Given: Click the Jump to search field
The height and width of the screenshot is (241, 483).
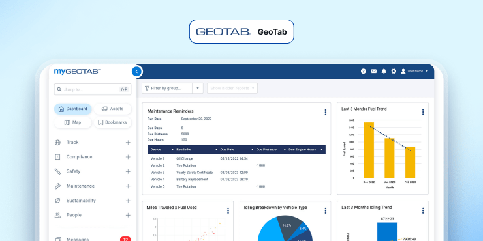Looking at the screenshot, I should (x=93, y=89).
